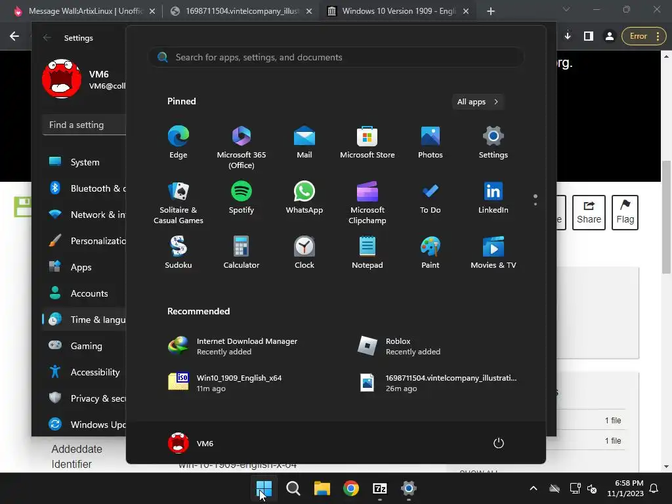This screenshot has width=672, height=504.
Task: Open the notifications bell in taskbar
Action: (654, 488)
